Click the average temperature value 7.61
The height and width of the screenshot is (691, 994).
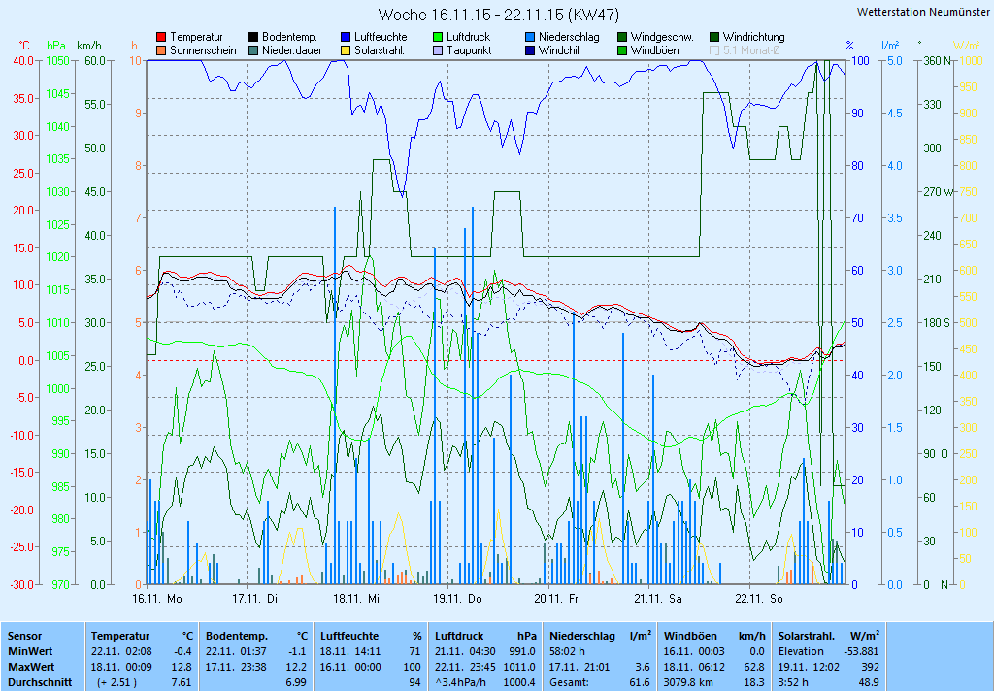click(182, 683)
